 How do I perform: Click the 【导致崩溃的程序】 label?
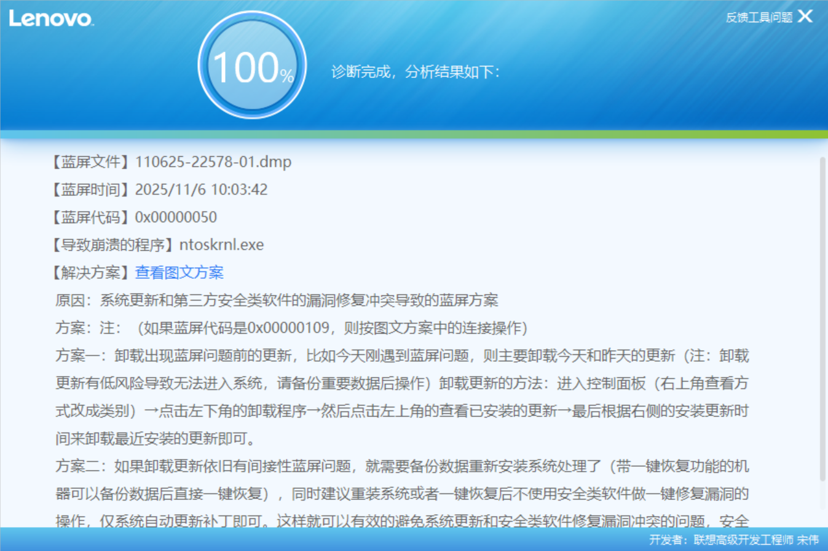click(x=112, y=244)
